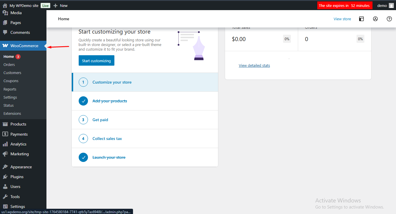
Task: Select Orders under the WooCommerce menu
Action: point(9,64)
